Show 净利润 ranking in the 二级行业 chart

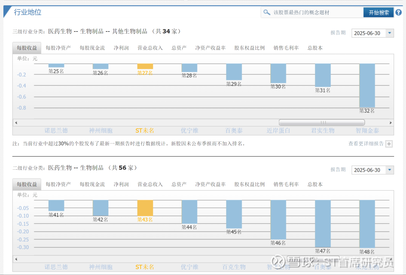[x=121, y=184]
